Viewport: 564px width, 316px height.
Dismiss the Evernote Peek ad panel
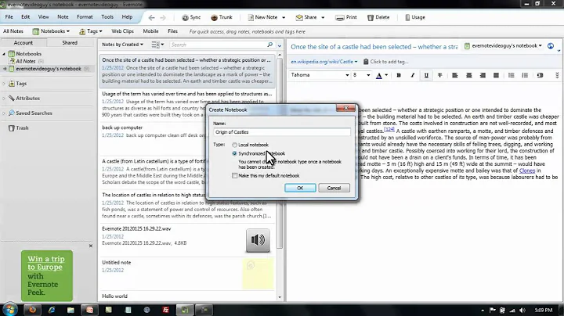91,246
